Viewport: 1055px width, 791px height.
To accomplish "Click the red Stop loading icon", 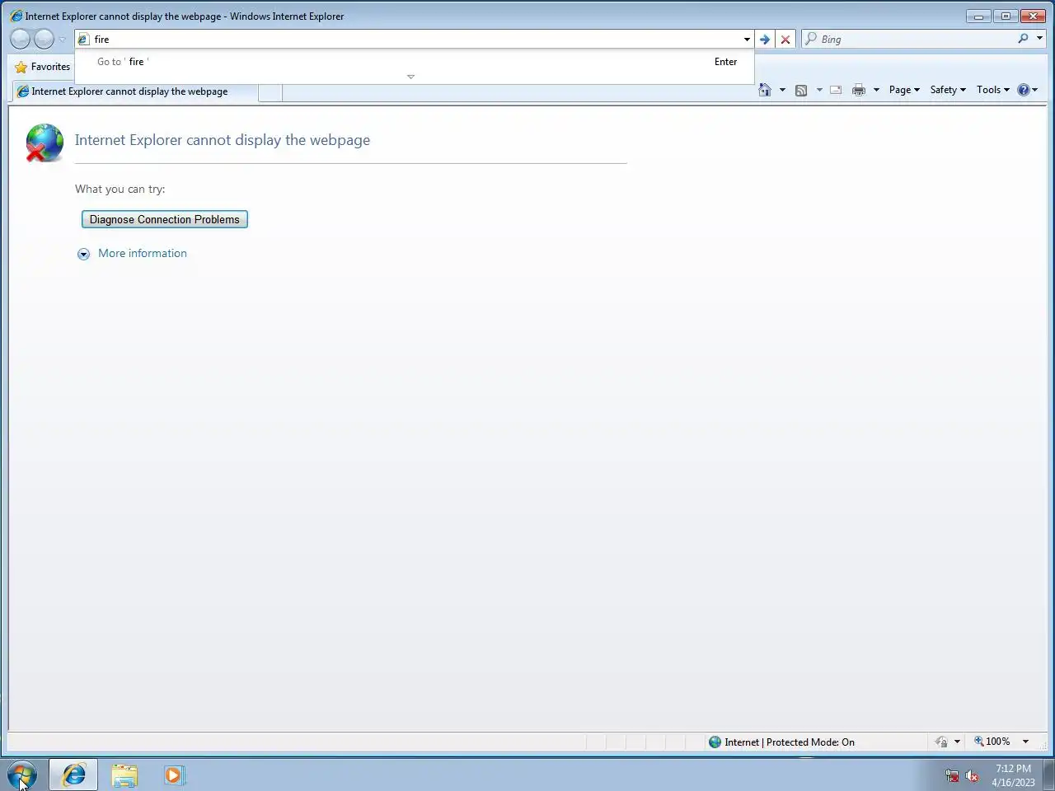I will tap(785, 39).
